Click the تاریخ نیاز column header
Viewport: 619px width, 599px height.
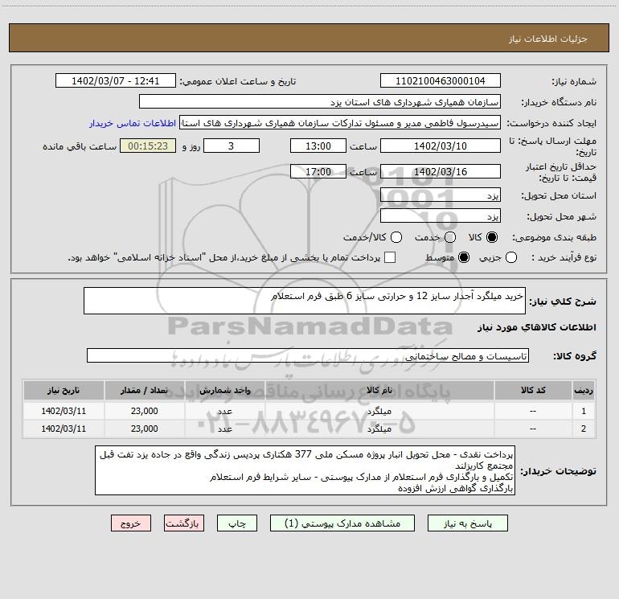pos(64,391)
